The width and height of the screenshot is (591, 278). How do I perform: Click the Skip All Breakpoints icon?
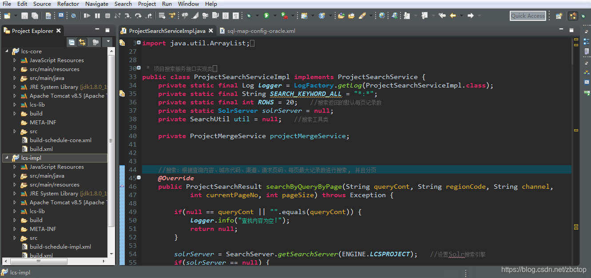[x=73, y=16]
